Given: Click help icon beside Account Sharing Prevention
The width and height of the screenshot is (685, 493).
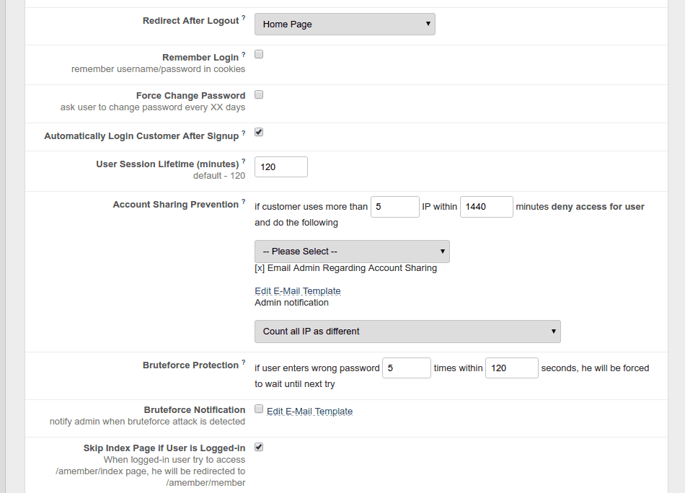Looking at the screenshot, I should pyautogui.click(x=243, y=202).
